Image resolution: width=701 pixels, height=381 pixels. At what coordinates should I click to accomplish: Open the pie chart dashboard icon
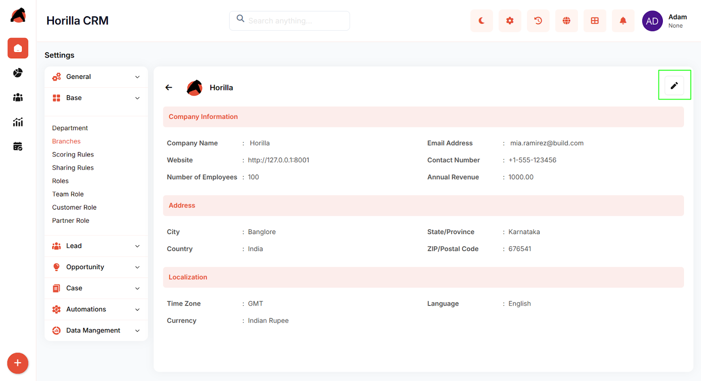18,73
